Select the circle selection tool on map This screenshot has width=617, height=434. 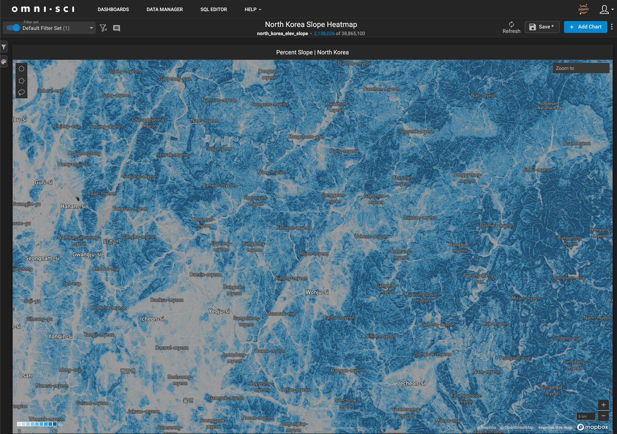[21, 68]
